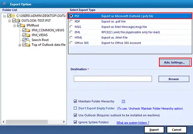The width and height of the screenshot is (193, 134).
Task: Open the What are system folders link
Action: pos(133,123)
